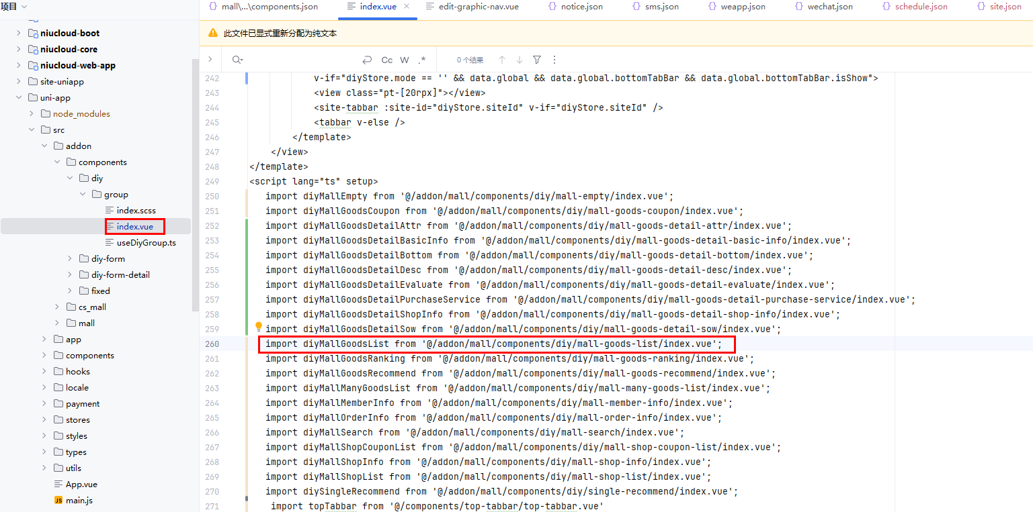Jump to the next search occurrence

click(519, 60)
